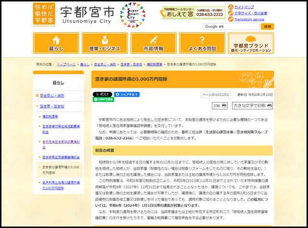Click the LINEで送る button
The width and height of the screenshot is (308, 228).
coord(103,100)
